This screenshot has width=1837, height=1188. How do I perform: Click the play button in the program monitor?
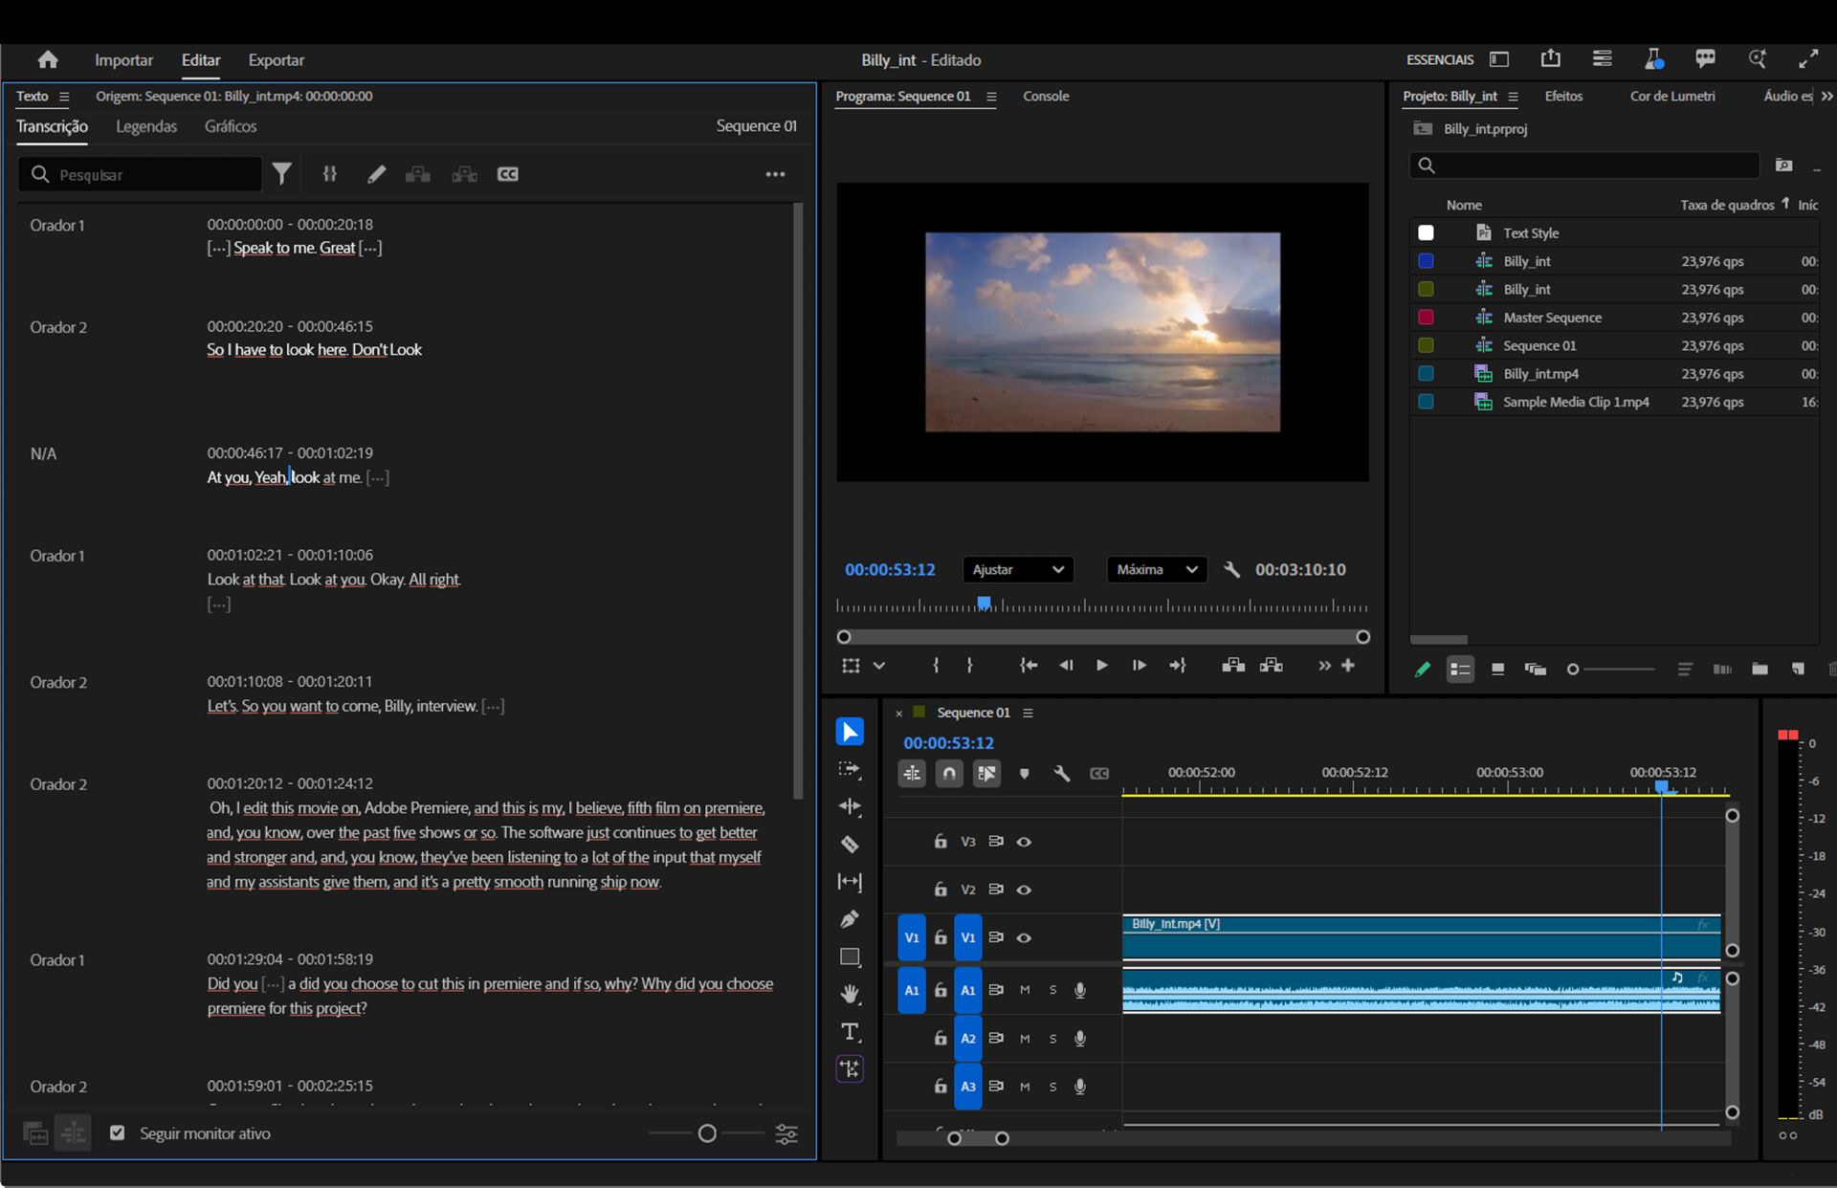point(1102,666)
